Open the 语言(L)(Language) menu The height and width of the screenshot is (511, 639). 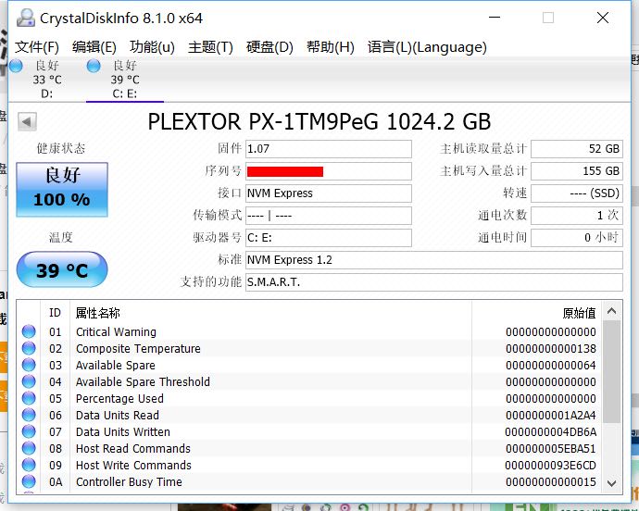point(427,47)
